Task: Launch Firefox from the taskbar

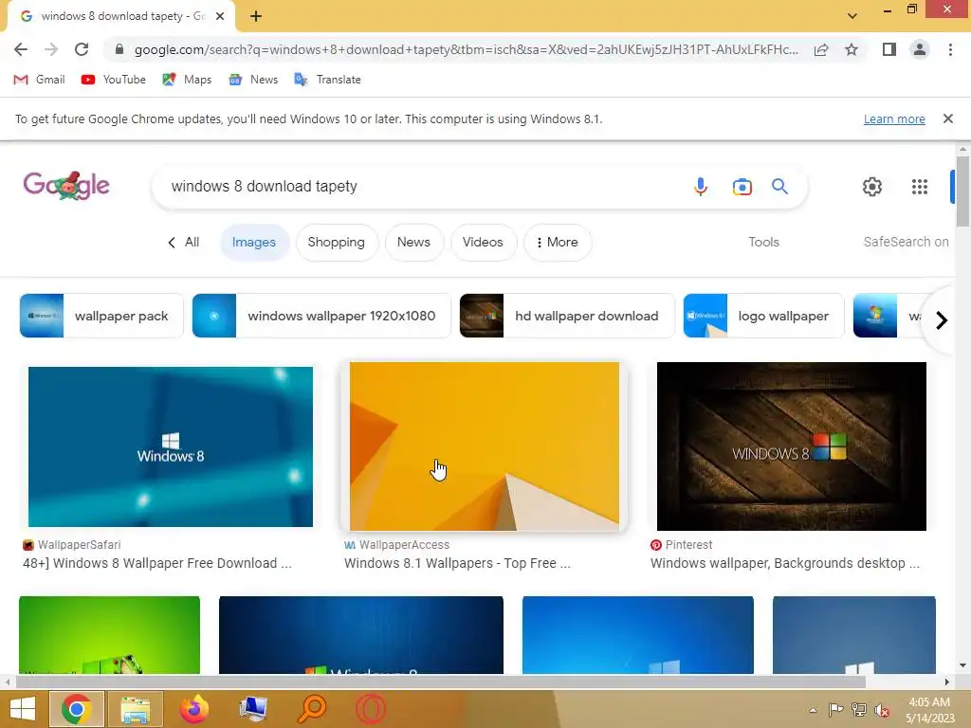Action: [193, 709]
